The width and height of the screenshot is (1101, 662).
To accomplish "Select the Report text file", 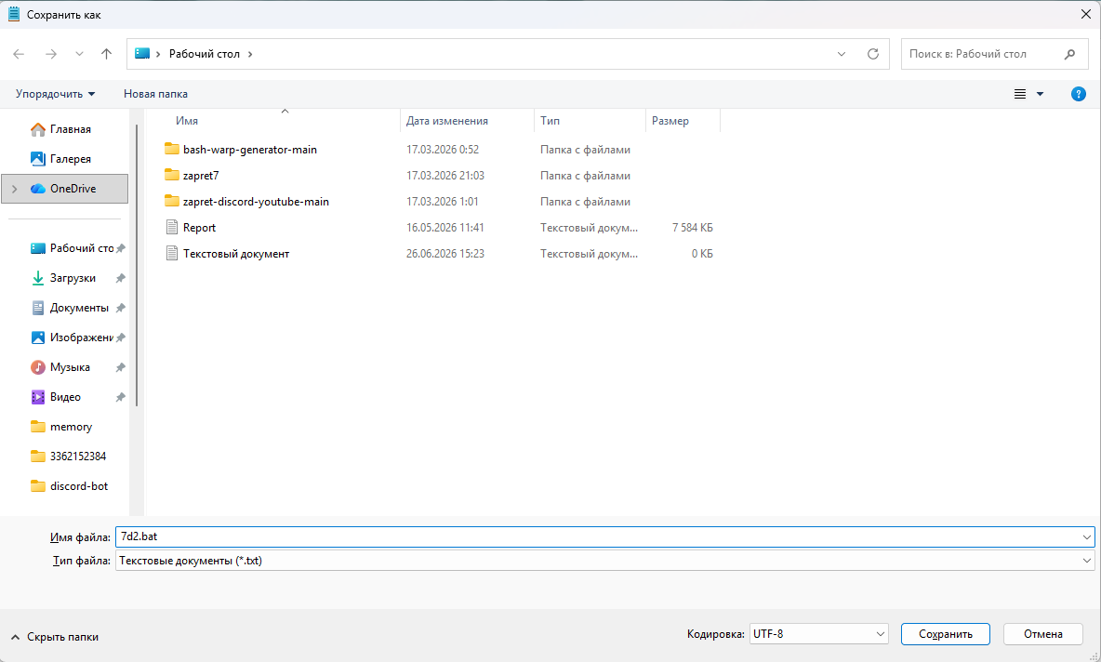I will click(x=199, y=228).
